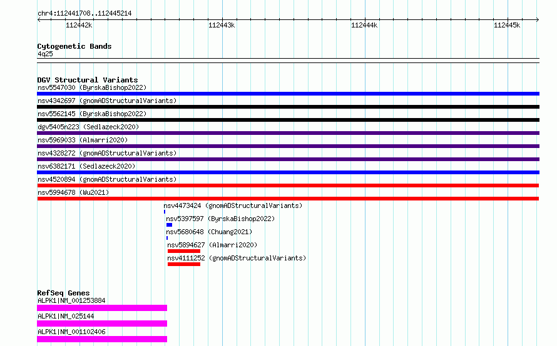The width and height of the screenshot is (557, 346).
Task: Click the Cytogenetic Bands track title
Action: click(x=74, y=46)
